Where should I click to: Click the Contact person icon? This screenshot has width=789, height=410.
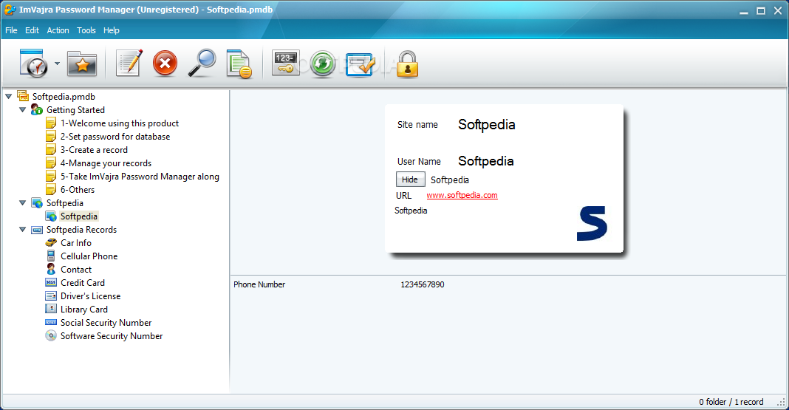[x=51, y=269]
